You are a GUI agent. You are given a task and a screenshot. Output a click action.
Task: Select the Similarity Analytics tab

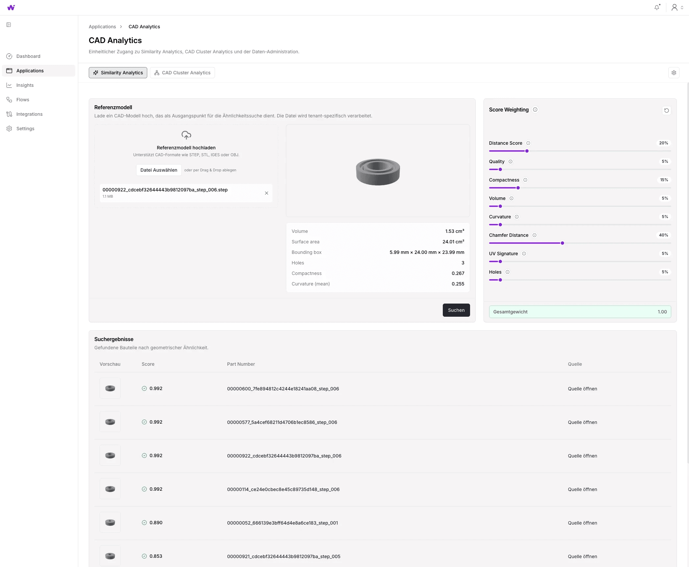(x=118, y=73)
